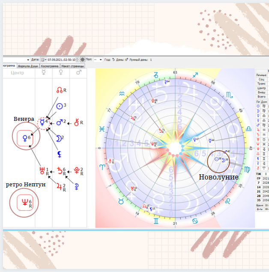The width and height of the screenshot is (269, 272).
Task: Select the North Node R glyph in formula
Action: coord(61,90)
